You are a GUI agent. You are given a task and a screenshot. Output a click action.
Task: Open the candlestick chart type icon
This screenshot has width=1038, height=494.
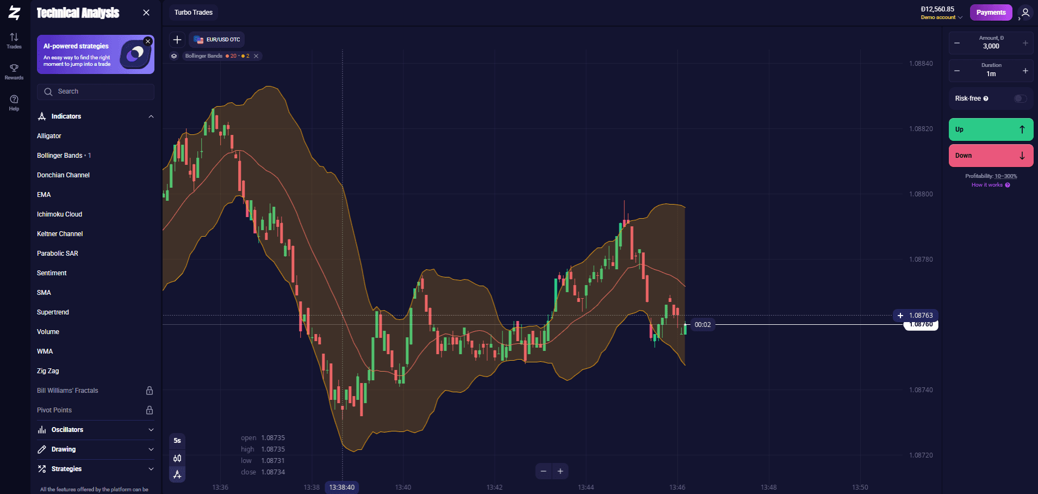tap(177, 458)
